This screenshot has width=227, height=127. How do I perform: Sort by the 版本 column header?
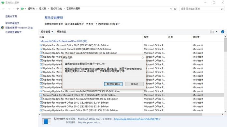pos(179,37)
